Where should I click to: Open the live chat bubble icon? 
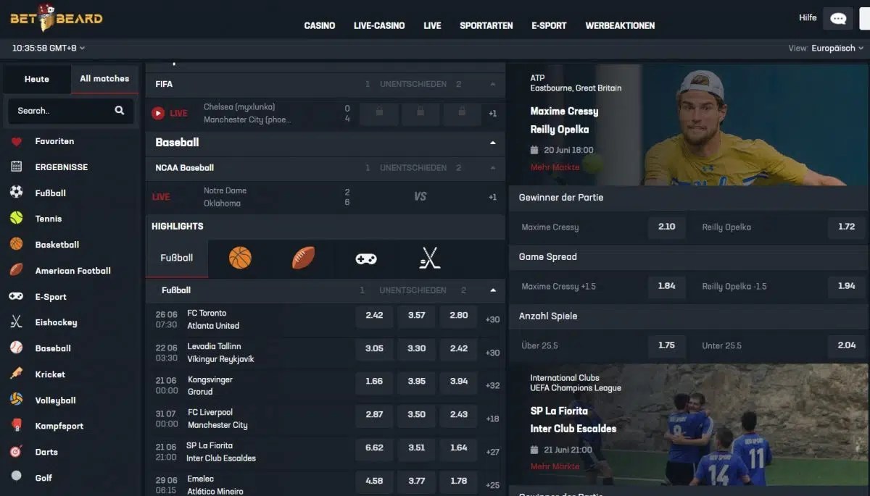tap(838, 19)
